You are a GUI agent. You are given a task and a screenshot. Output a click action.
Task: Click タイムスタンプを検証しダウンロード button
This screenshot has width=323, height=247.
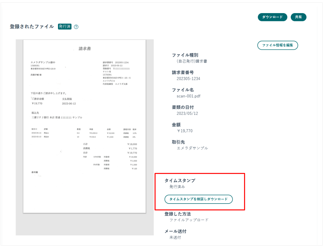click(198, 199)
